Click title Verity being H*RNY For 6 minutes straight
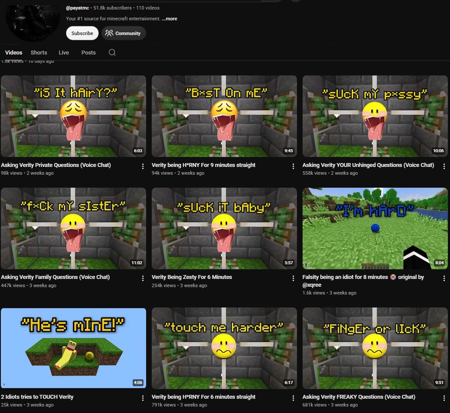Image resolution: width=450 pixels, height=413 pixels. (204, 397)
